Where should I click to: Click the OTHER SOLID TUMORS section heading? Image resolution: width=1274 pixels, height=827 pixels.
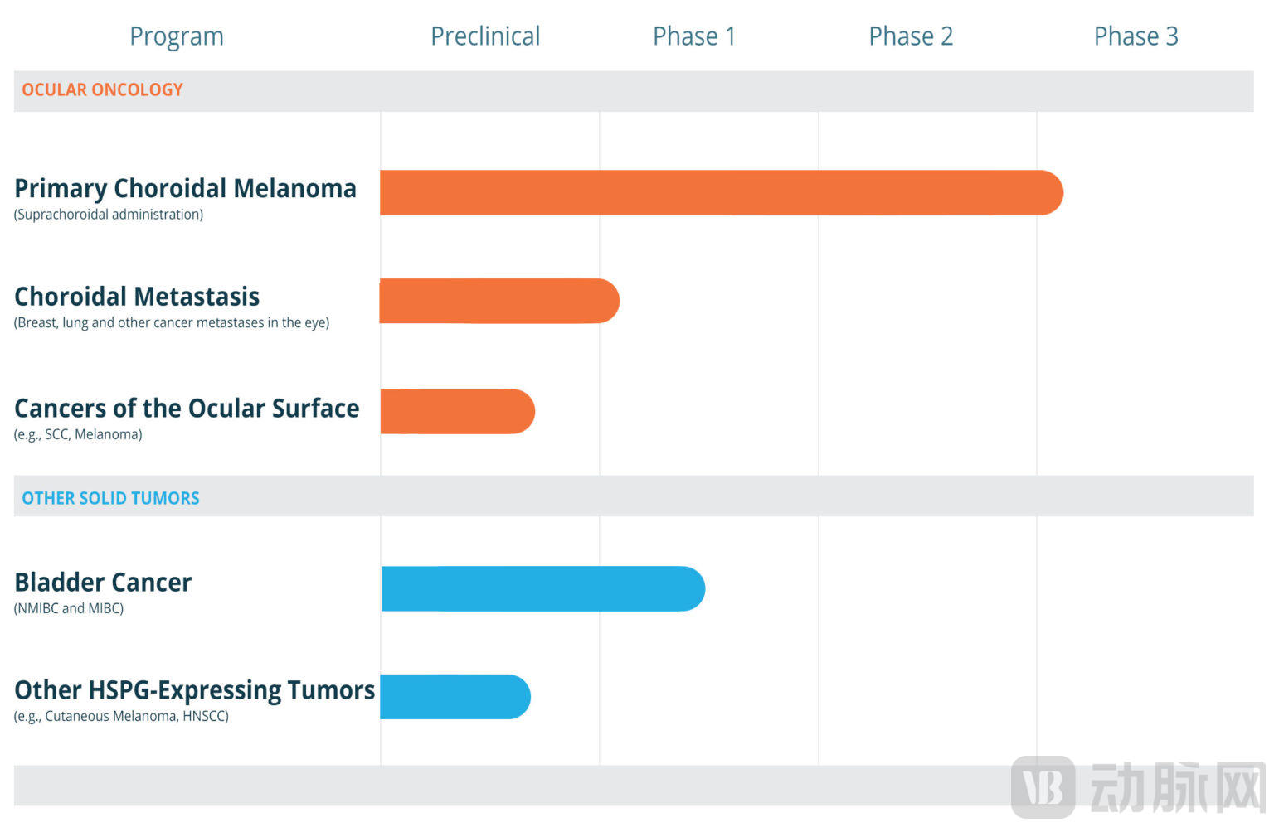[110, 498]
